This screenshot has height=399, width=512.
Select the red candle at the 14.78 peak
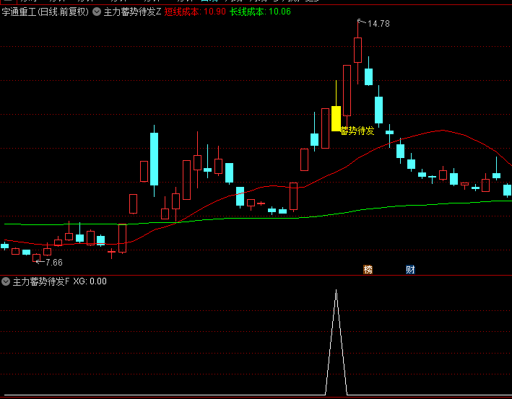(x=357, y=50)
